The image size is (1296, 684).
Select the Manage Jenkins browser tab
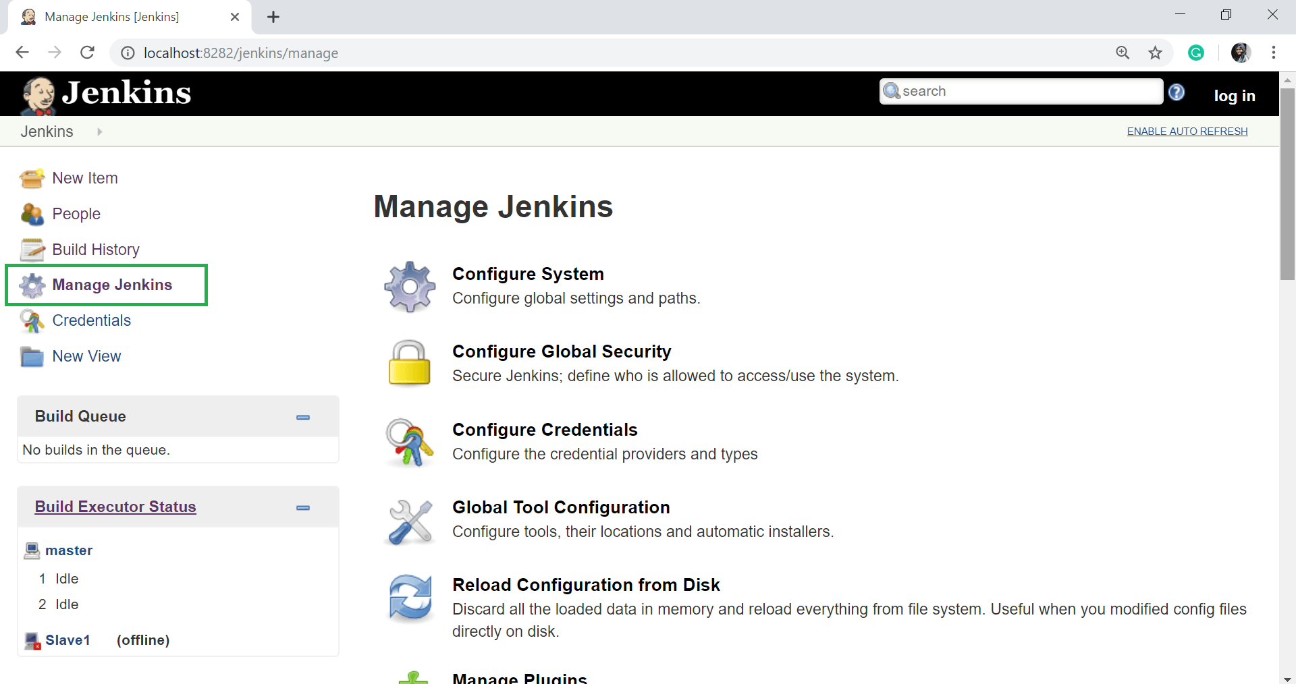coord(130,17)
